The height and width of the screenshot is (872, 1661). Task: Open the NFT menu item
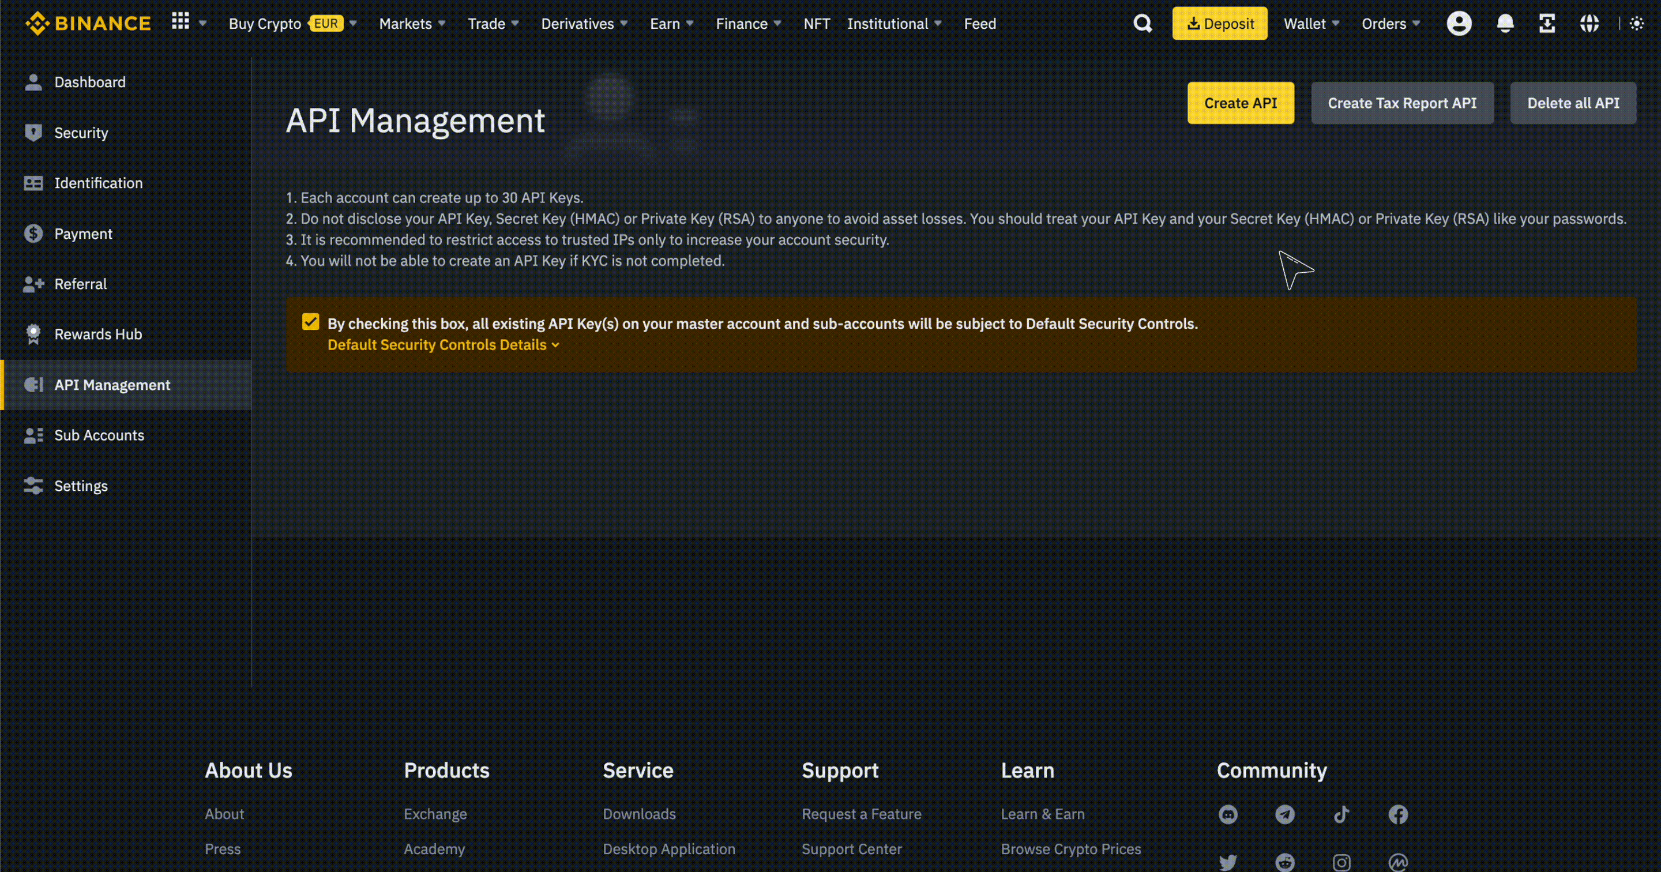[816, 24]
